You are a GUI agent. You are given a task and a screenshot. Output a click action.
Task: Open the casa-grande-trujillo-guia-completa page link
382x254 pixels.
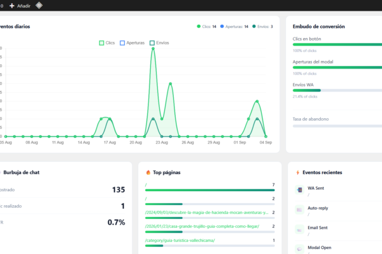click(202, 226)
